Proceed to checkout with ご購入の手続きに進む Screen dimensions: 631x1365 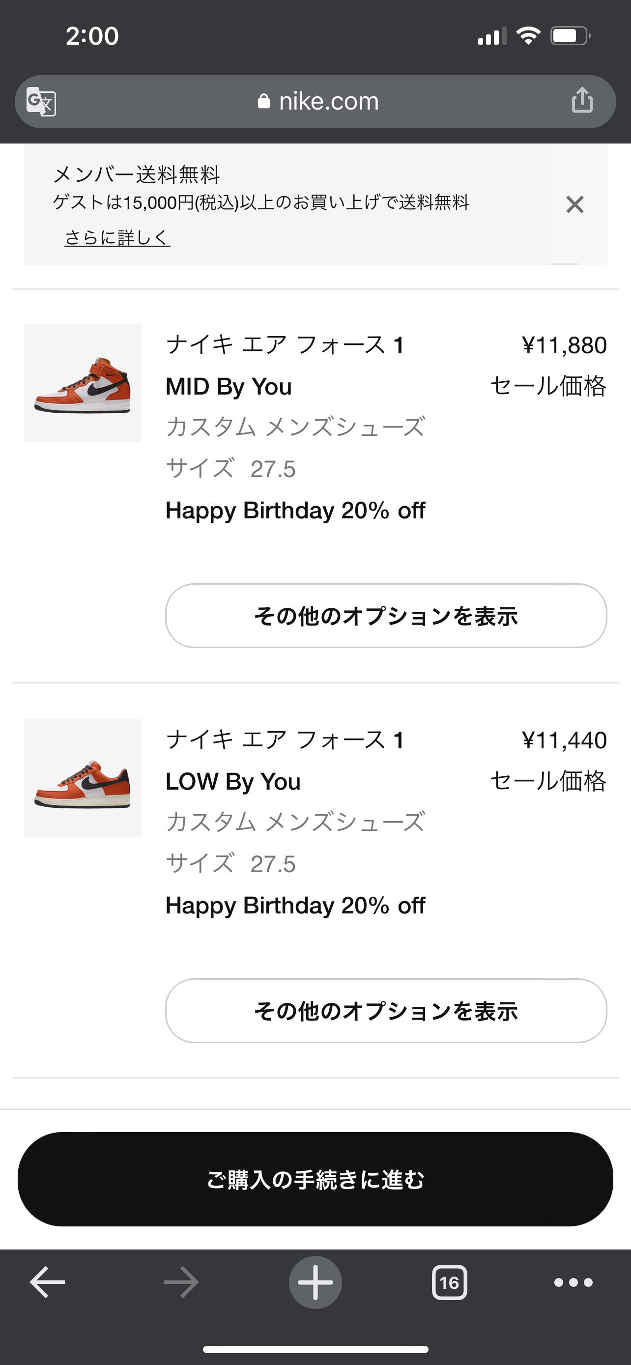click(x=315, y=1179)
